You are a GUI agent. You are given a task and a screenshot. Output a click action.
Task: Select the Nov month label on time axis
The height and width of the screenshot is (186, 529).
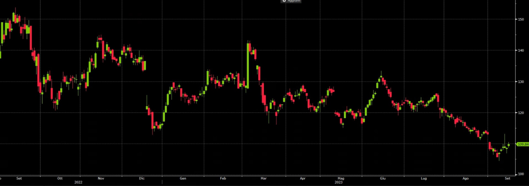pos(101,178)
